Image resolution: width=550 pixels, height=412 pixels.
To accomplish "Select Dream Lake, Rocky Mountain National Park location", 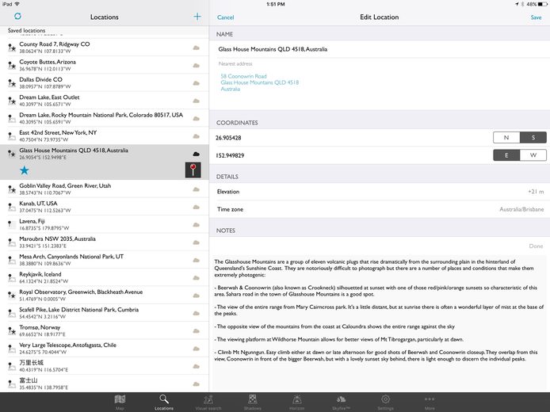I will tap(104, 118).
